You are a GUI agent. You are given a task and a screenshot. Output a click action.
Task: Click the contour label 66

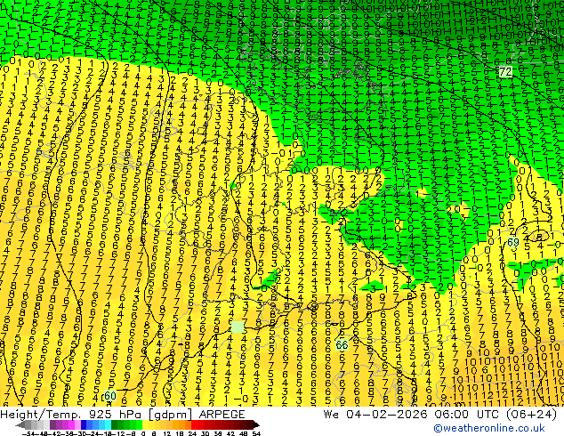coord(342,345)
